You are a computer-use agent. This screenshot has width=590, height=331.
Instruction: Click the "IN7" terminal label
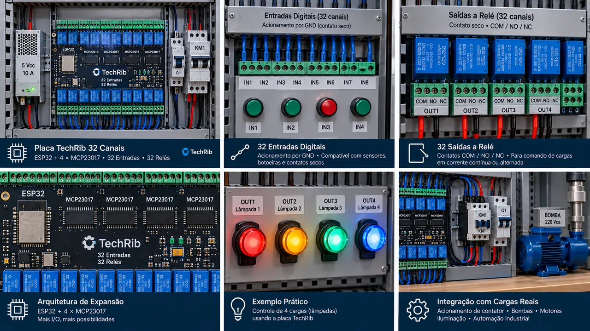click(x=348, y=83)
